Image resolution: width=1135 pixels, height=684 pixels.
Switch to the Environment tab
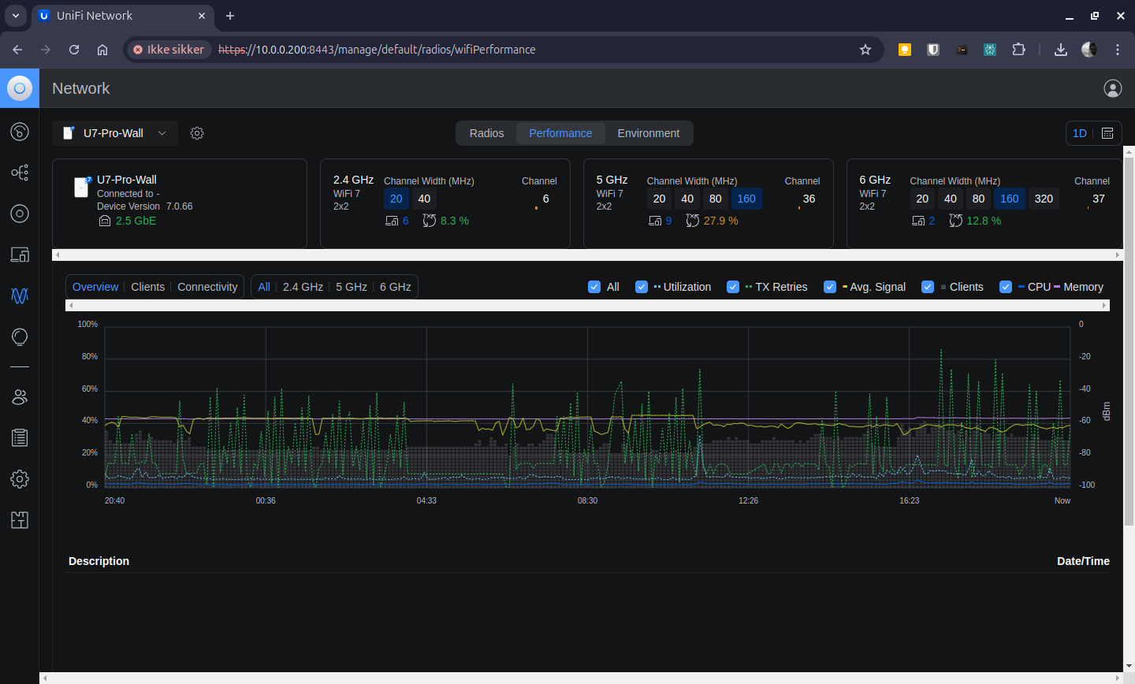click(648, 133)
